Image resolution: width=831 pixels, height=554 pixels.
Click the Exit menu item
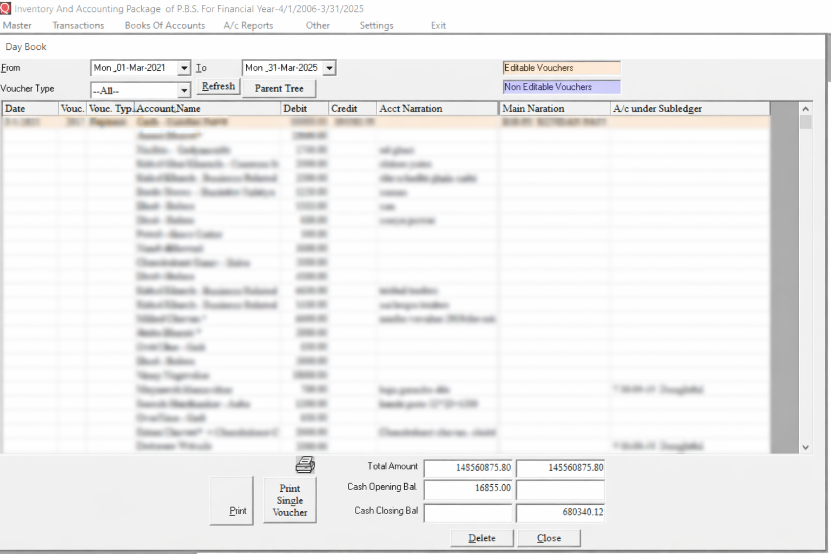(438, 25)
